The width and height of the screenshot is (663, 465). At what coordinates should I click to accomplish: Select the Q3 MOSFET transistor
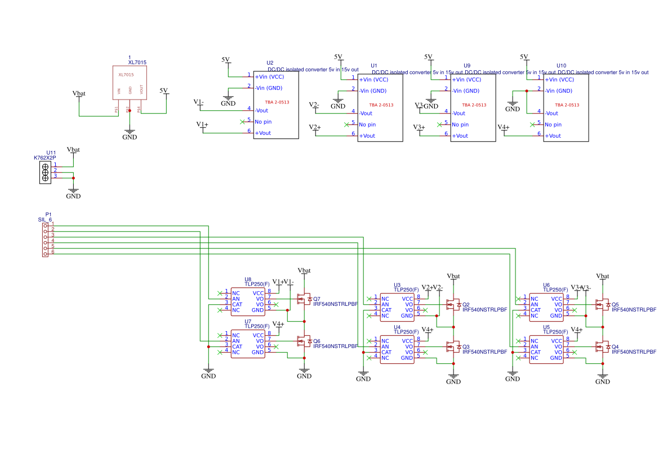453,347
